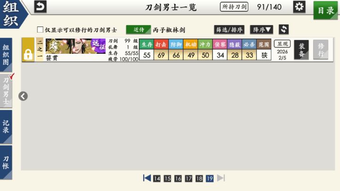
Task: Jump to first page arrow icon
Action: point(147,178)
